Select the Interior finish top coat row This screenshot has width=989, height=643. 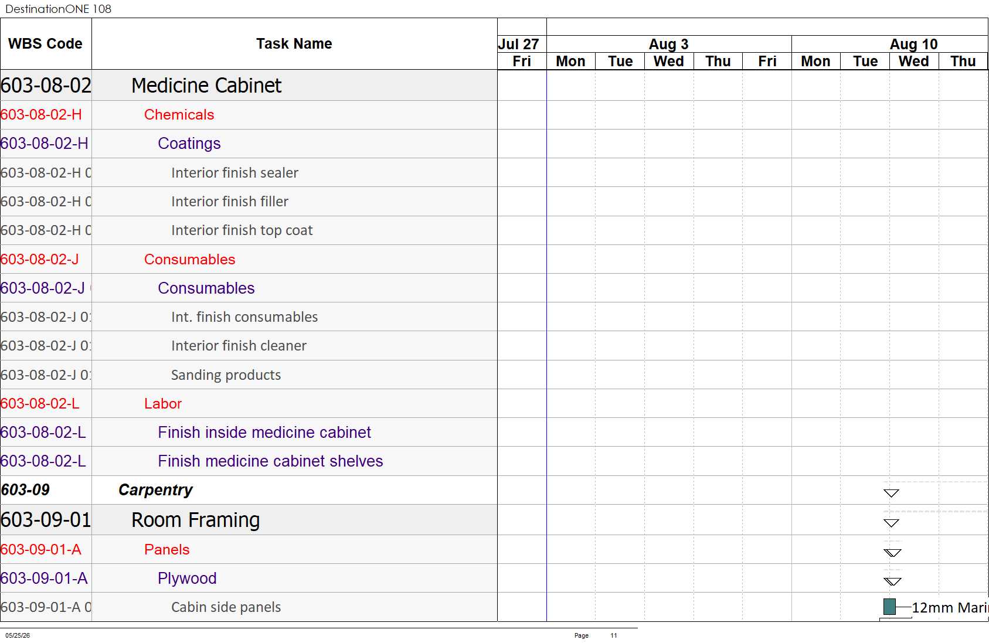(x=249, y=230)
